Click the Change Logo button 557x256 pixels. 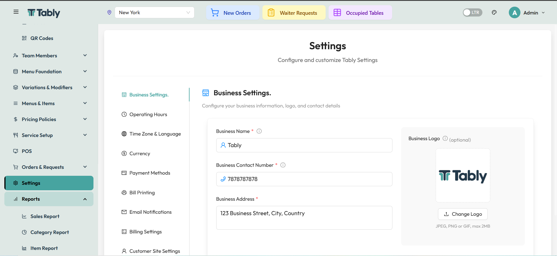[463, 214]
